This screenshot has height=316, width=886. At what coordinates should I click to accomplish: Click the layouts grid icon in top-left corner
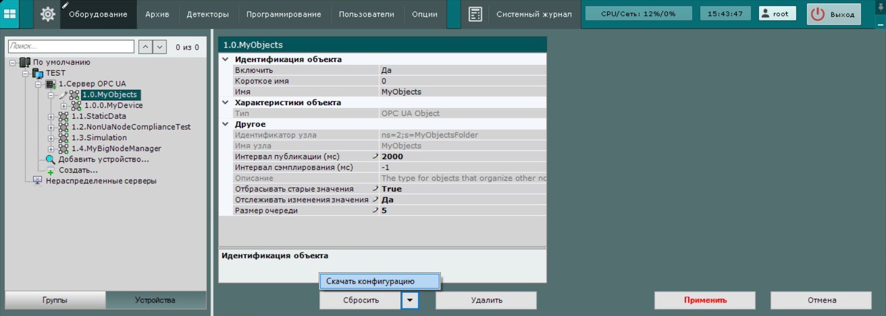point(10,14)
